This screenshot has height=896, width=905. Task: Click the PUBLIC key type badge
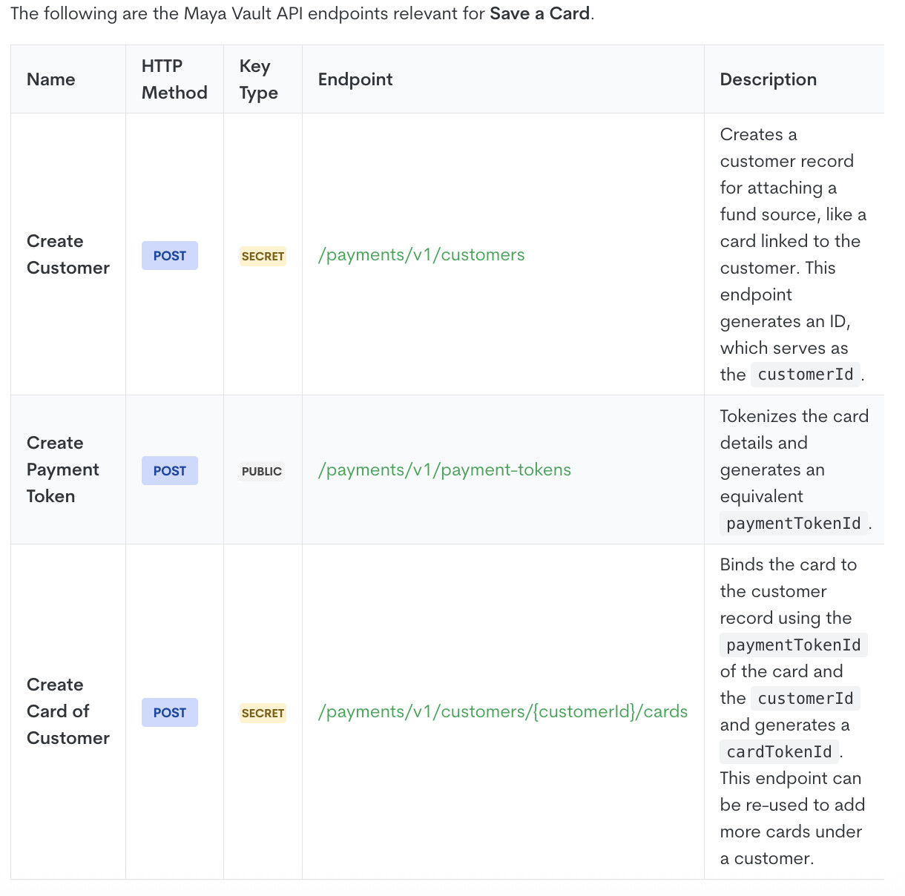262,472
